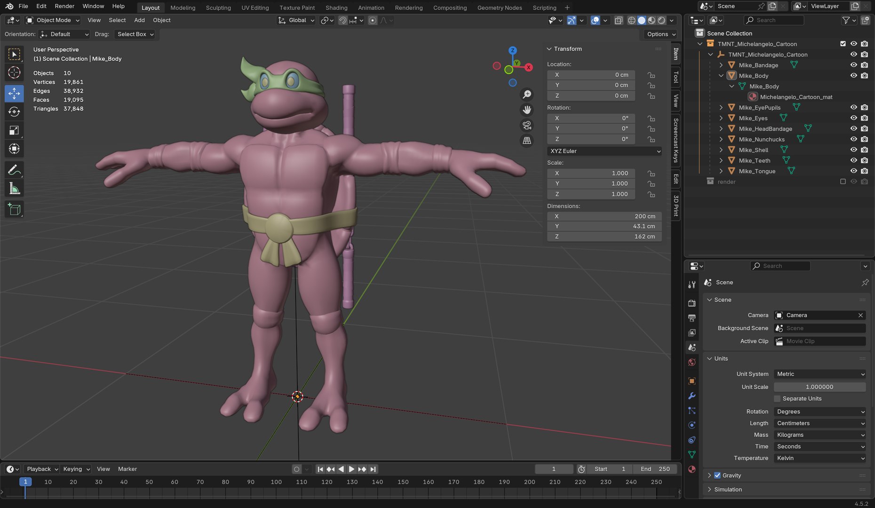Image resolution: width=875 pixels, height=508 pixels.
Task: Click the current frame marker 1 in timeline
Action: [25, 482]
